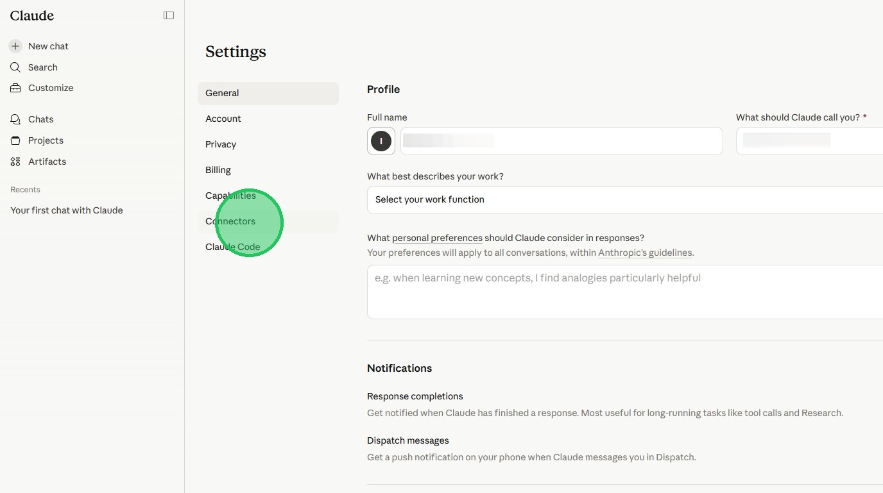Open Chats via the bubble icon
The height and width of the screenshot is (493, 883).
15,119
